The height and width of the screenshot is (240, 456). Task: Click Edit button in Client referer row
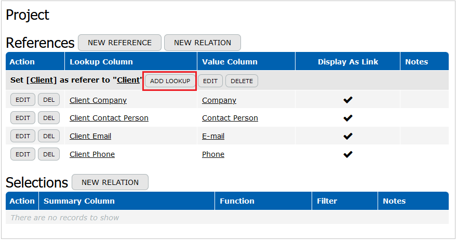(210, 81)
